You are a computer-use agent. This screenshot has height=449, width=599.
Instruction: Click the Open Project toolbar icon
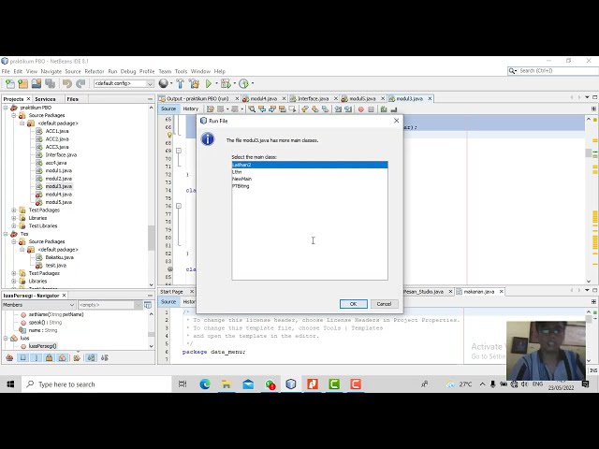tap(37, 83)
